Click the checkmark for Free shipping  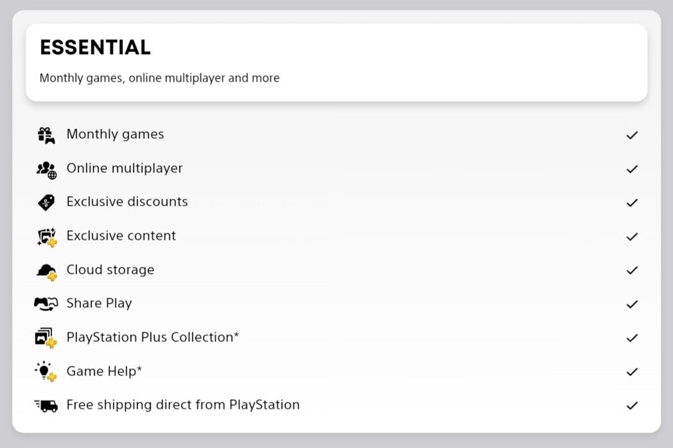tap(632, 406)
